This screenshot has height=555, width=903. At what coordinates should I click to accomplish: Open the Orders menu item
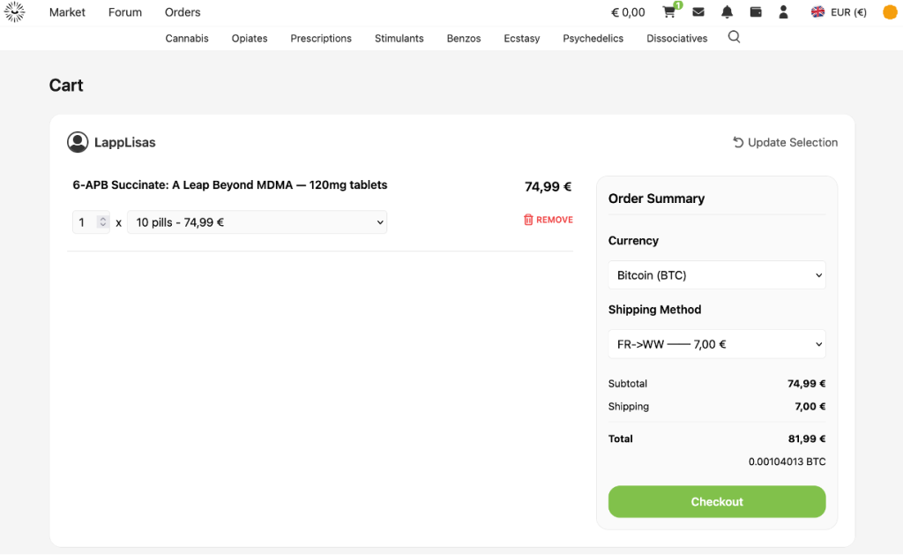183,12
